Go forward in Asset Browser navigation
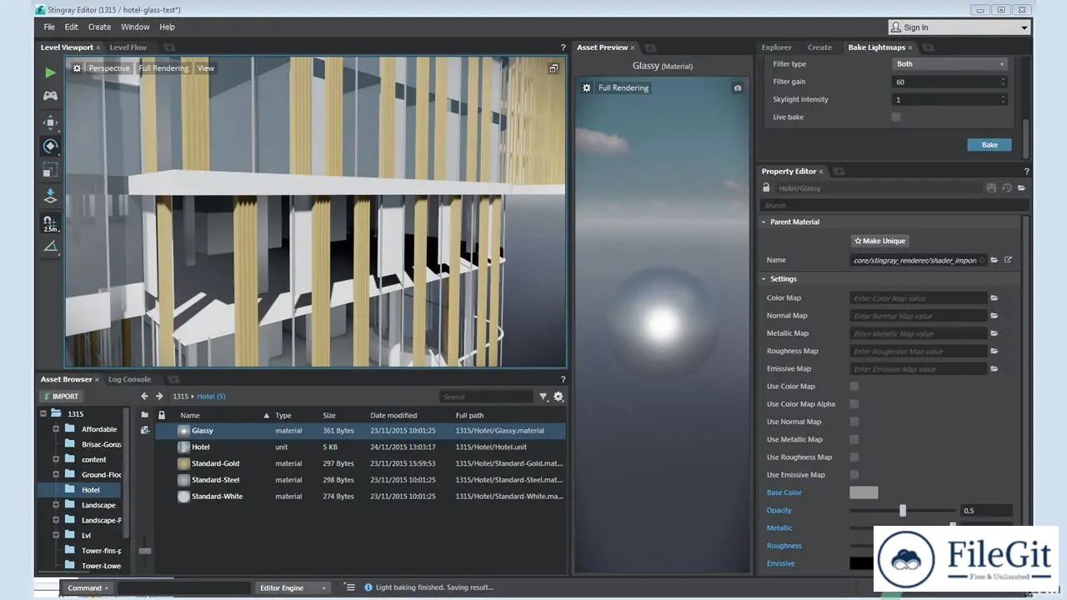Screen dimensions: 1067x600 point(159,397)
